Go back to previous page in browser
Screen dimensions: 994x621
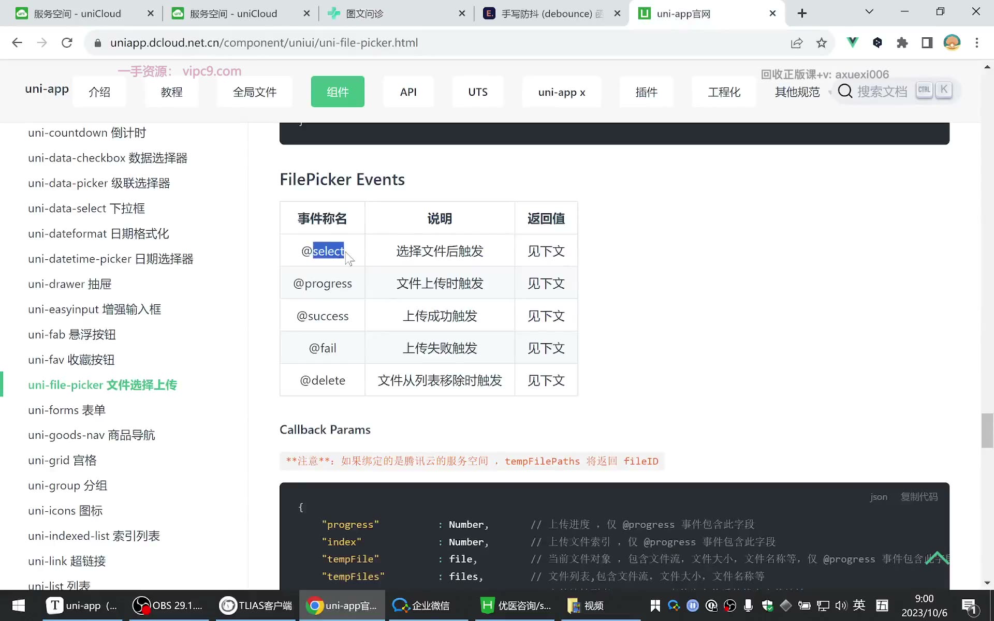(17, 43)
